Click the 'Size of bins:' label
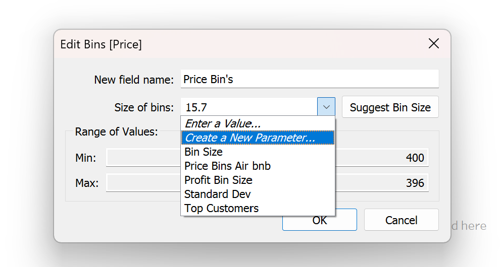This screenshot has height=267, width=500. click(x=144, y=107)
